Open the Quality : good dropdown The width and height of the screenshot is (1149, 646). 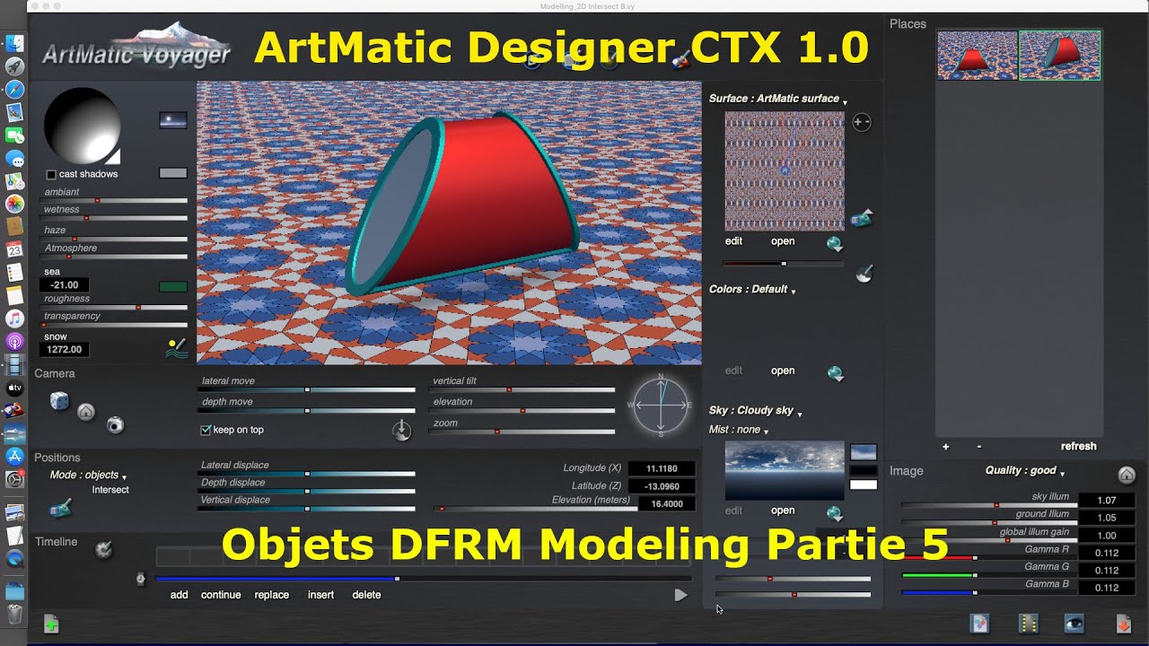coord(1025,471)
